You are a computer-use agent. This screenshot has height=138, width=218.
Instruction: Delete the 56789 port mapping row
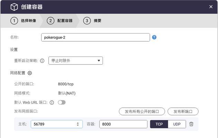[x=191, y=124]
